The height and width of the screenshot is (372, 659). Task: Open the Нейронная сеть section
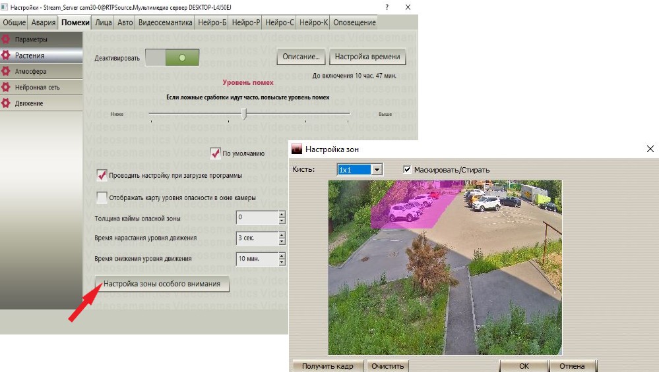coord(41,87)
